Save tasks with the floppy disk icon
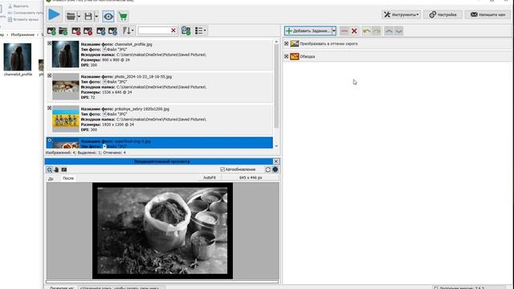The width and height of the screenshot is (514, 289). [x=88, y=16]
